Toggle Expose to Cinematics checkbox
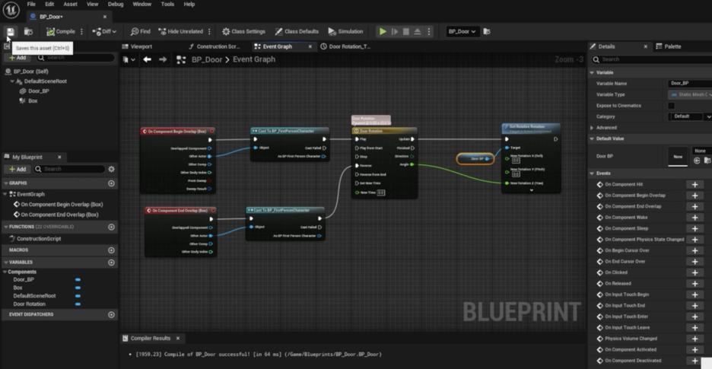The height and width of the screenshot is (369, 712). coord(671,106)
